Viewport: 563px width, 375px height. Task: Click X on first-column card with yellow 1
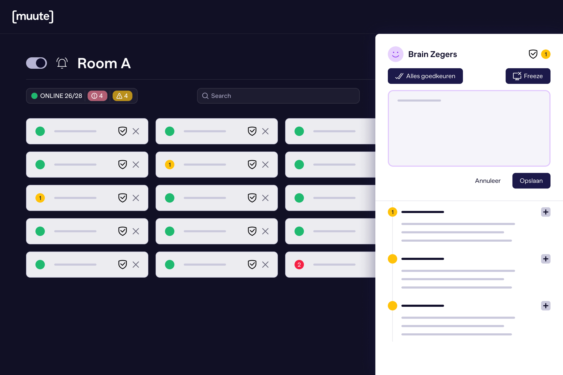[x=136, y=198]
